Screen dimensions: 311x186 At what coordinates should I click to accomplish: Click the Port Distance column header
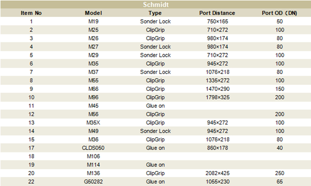217,13
